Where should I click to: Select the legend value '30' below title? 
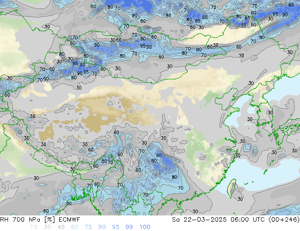pyautogui.click(x=47, y=227)
